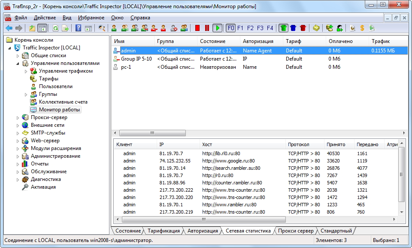Switch to the Стандартный tab
The width and height of the screenshot is (412, 248).
click(336, 231)
